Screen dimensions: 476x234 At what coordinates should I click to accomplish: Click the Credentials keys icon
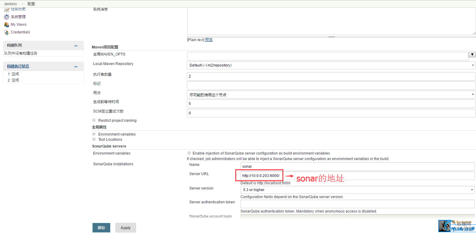click(x=6, y=32)
